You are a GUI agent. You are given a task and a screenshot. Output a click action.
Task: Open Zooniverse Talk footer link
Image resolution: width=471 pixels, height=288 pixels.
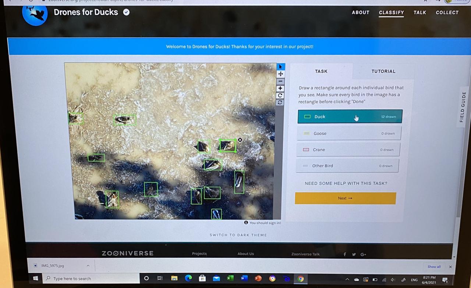click(305, 254)
